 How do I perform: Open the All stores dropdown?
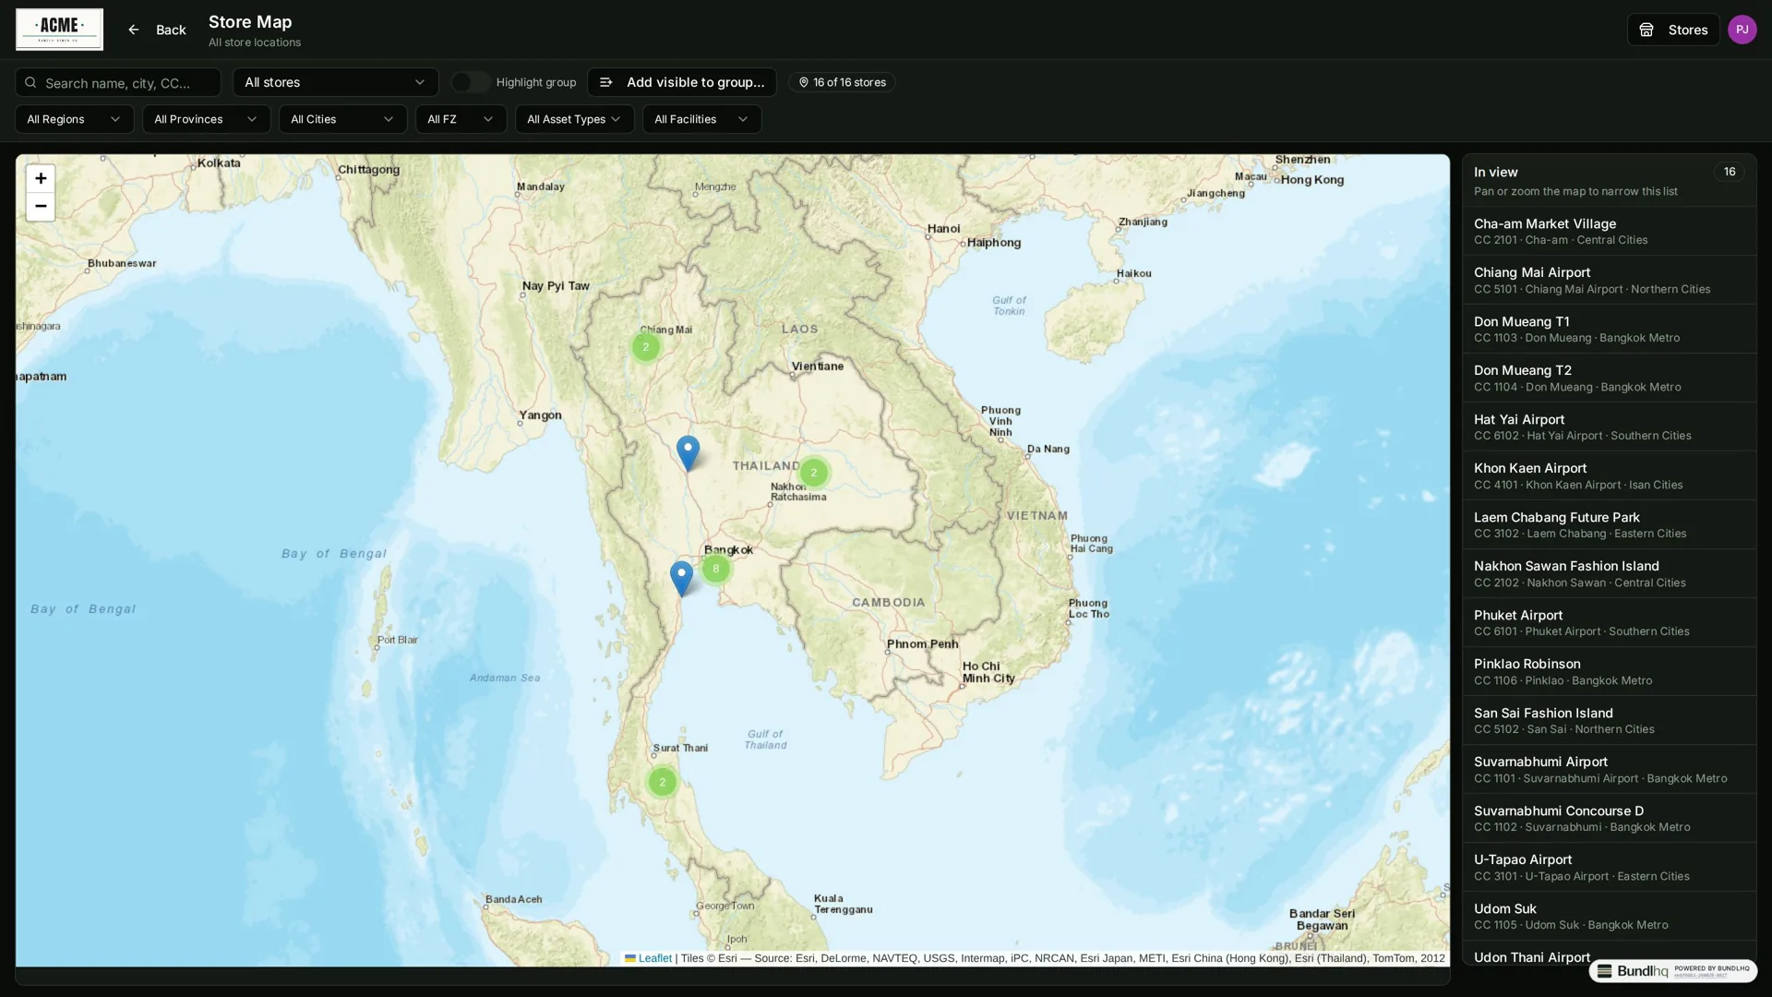pos(335,82)
